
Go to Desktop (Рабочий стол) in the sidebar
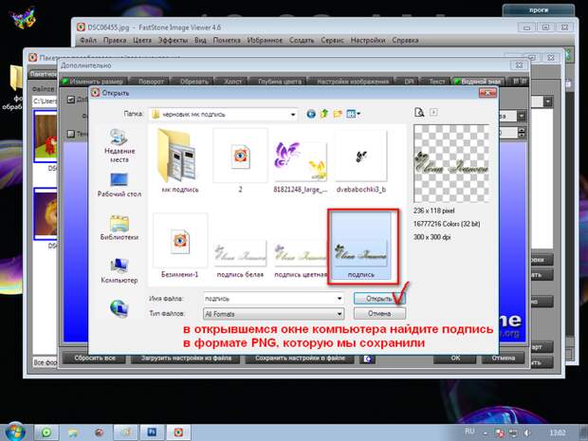(x=119, y=185)
